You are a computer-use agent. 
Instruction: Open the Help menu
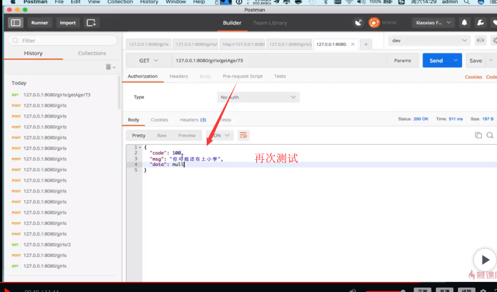(199, 2)
